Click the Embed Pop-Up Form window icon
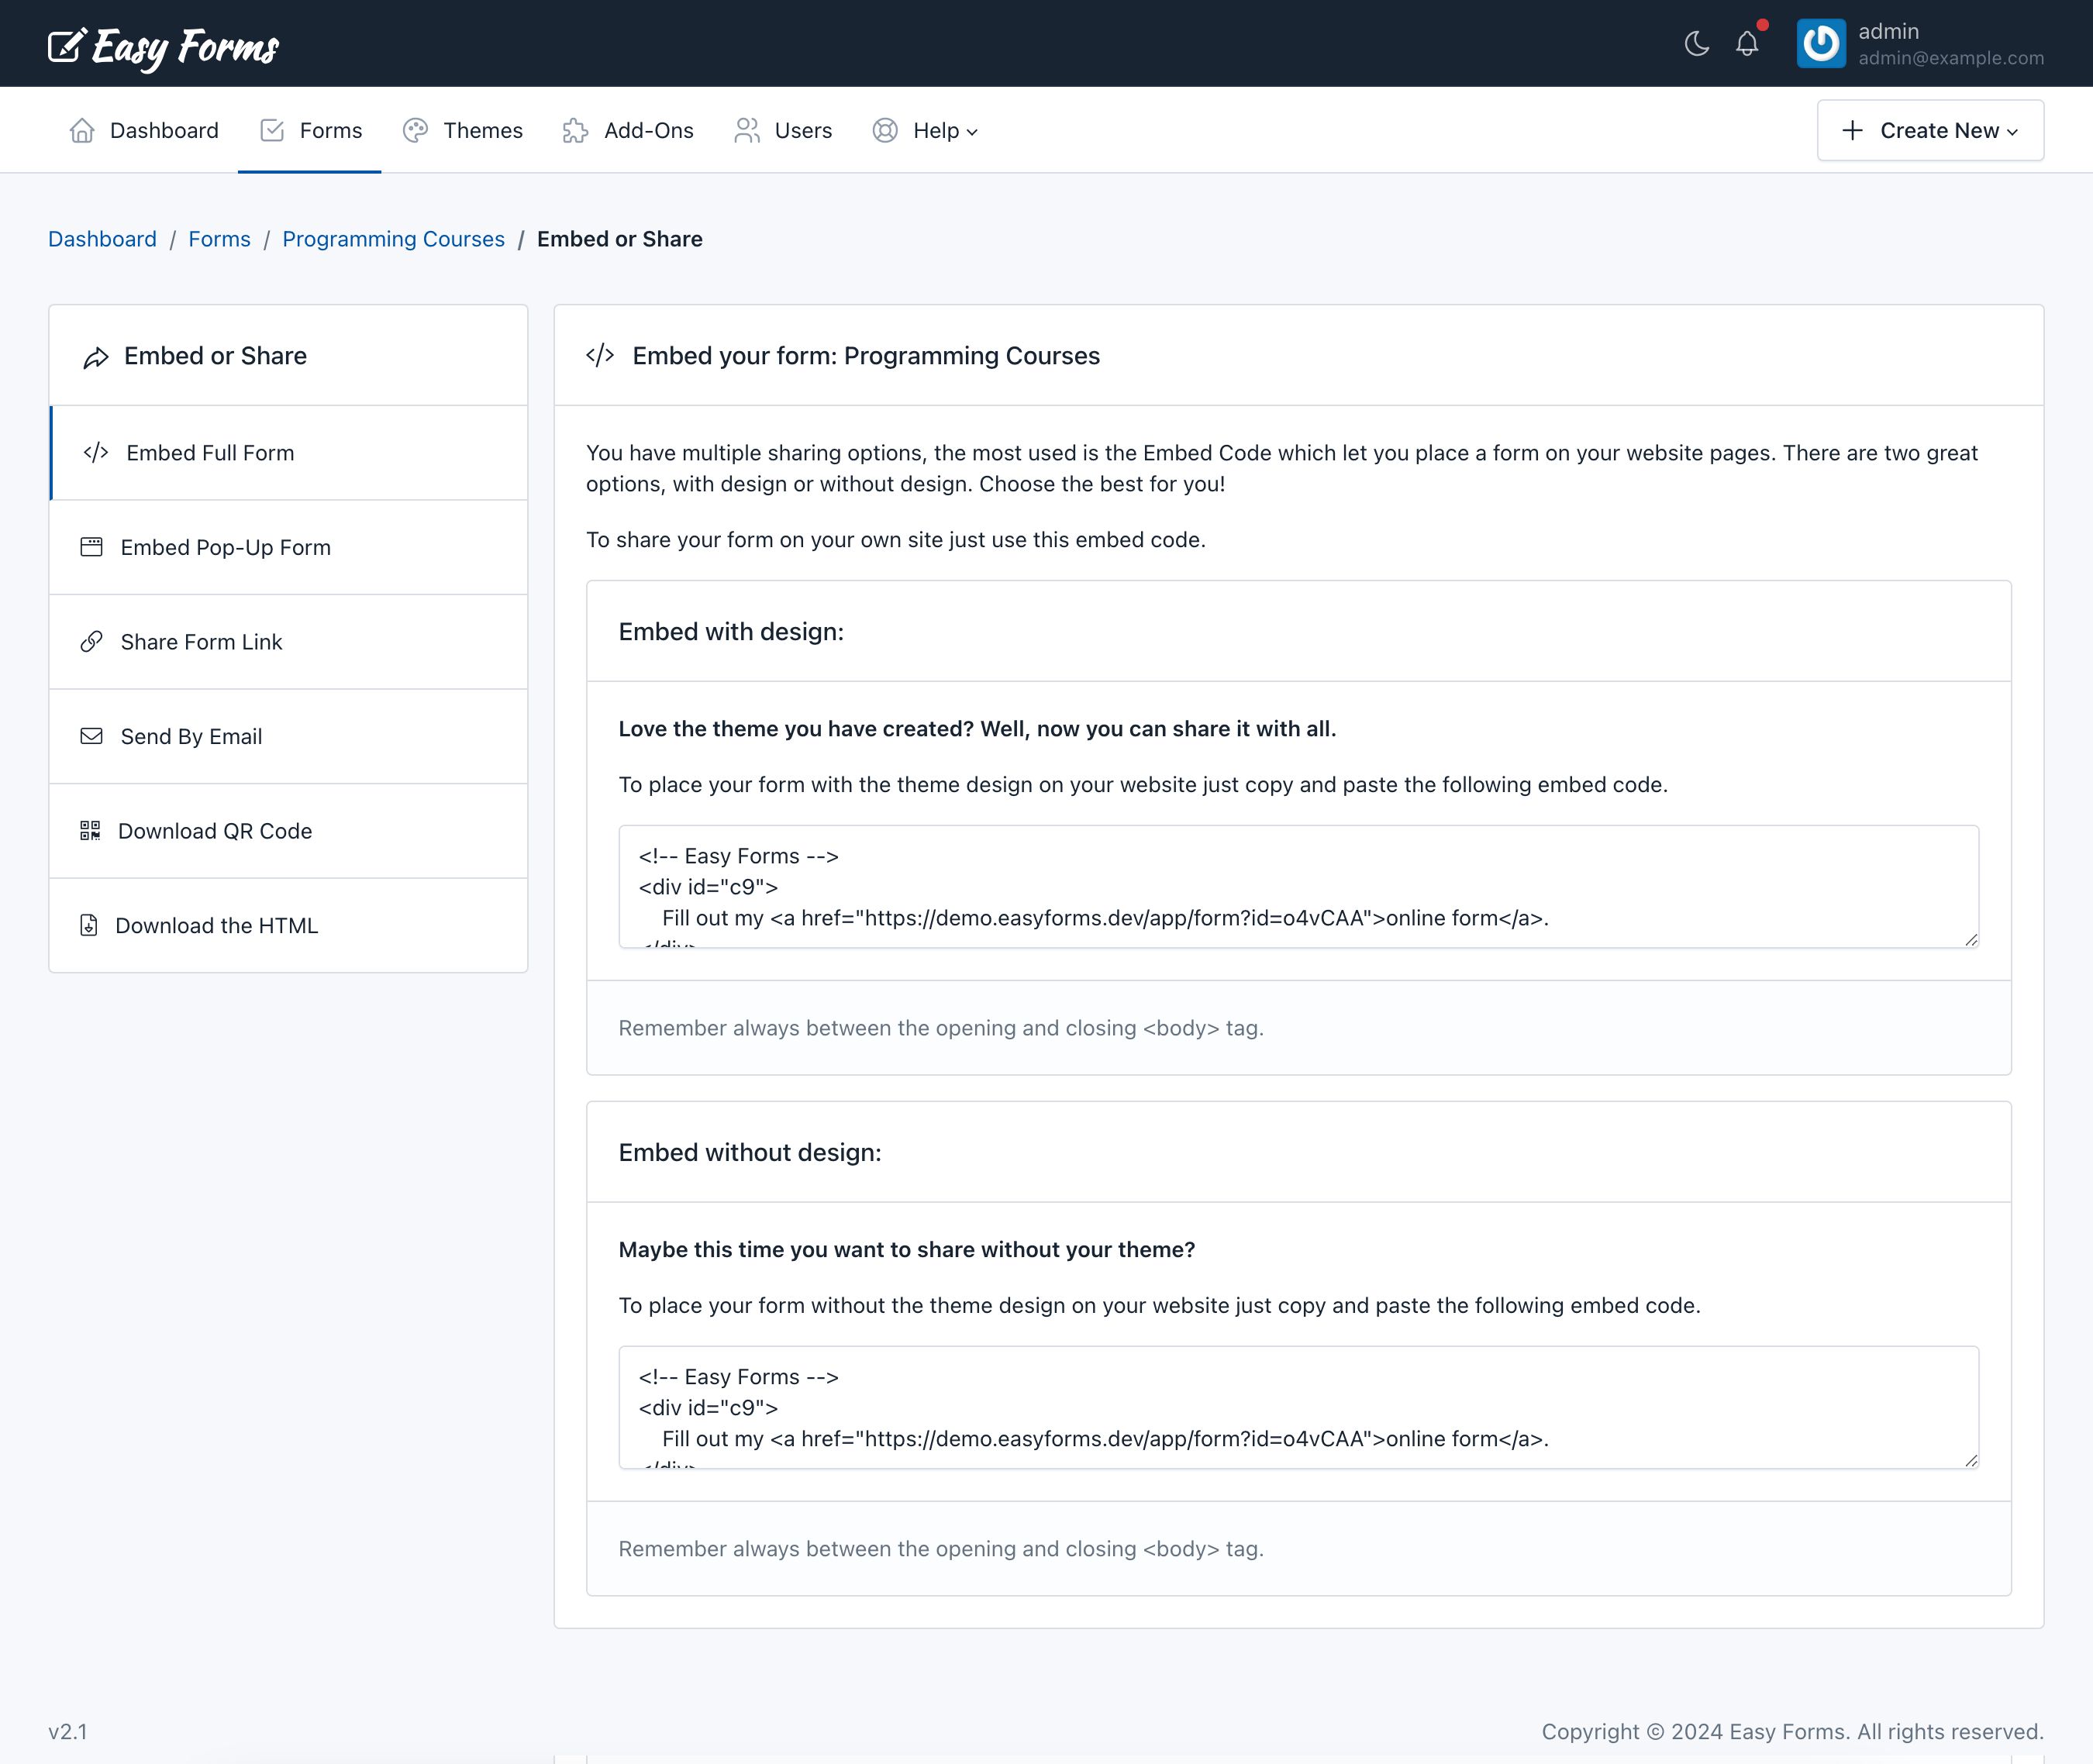This screenshot has height=1764, width=2093. pyautogui.click(x=91, y=547)
